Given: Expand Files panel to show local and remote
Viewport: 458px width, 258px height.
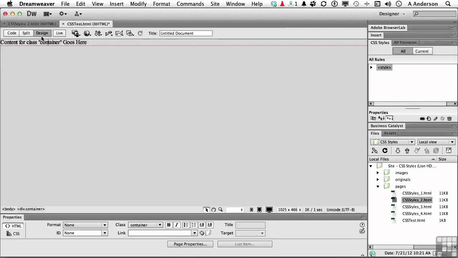Looking at the screenshot, I should (449, 151).
